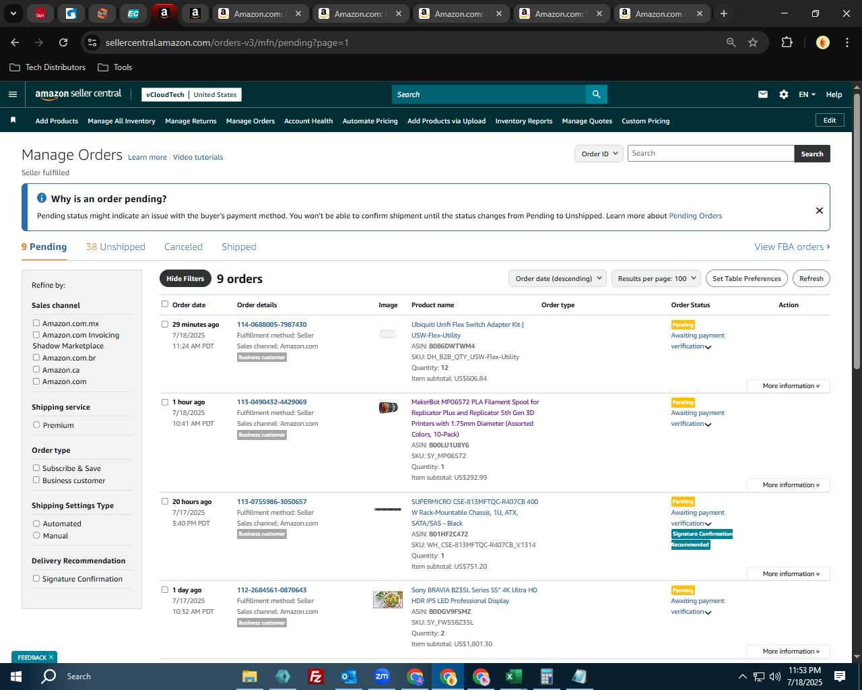This screenshot has height=690, width=862.
Task: Tick the Amazon.com.br checkbox
Action: tap(36, 357)
